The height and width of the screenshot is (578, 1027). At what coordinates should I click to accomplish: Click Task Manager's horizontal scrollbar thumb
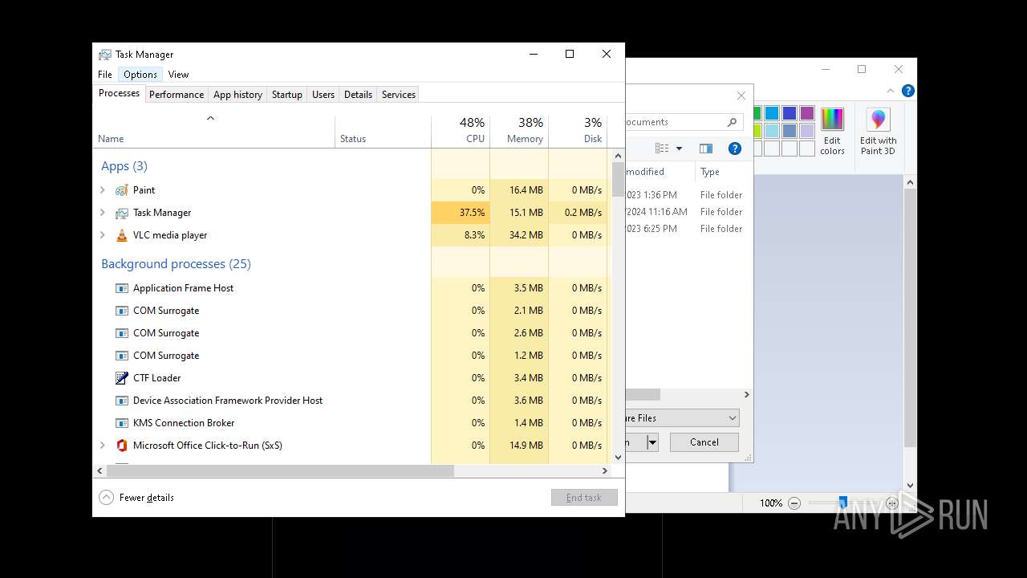pos(280,471)
